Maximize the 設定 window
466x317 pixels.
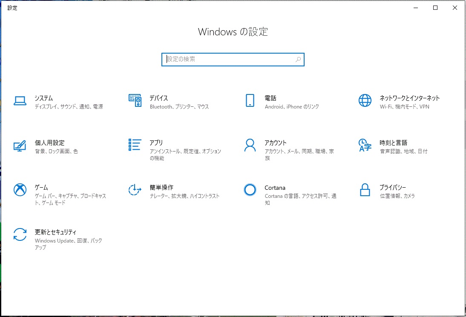pos(435,8)
